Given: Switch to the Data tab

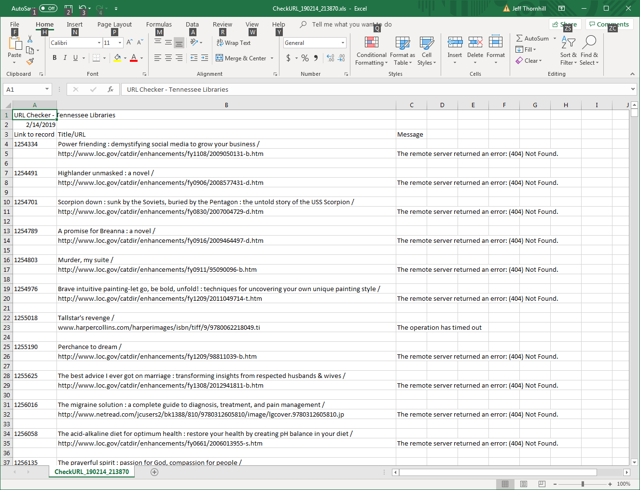Looking at the screenshot, I should click(x=192, y=24).
